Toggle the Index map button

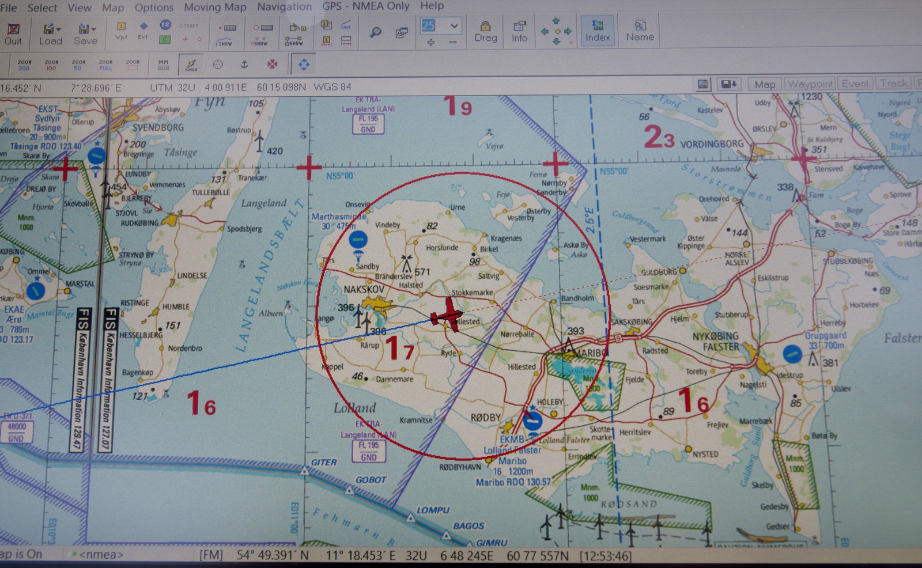pos(598,31)
